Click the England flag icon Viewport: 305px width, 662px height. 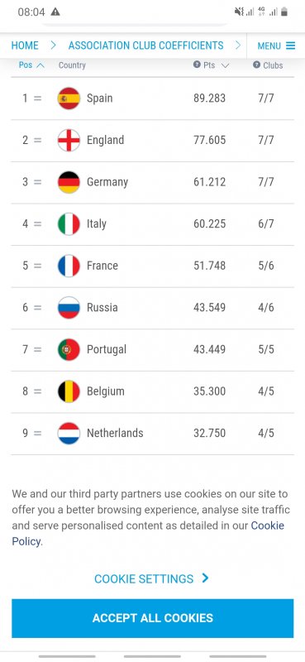(69, 140)
